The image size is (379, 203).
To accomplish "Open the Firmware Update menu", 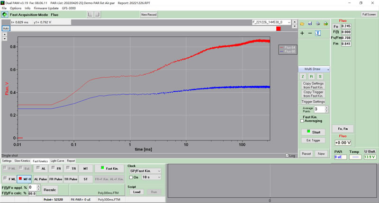I will point(46,8).
